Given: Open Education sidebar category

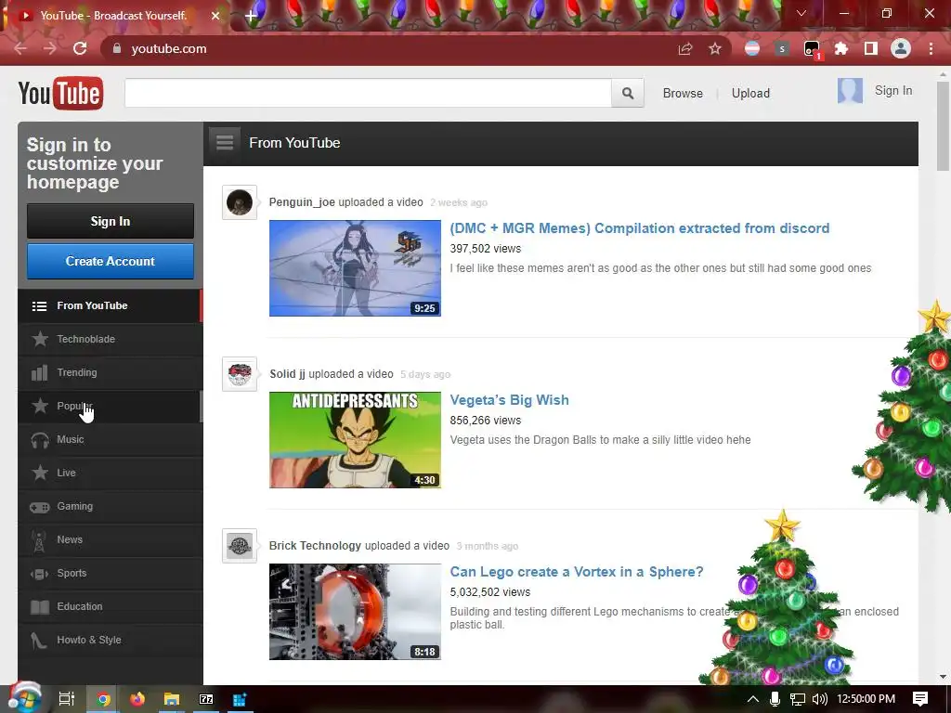Looking at the screenshot, I should tap(110, 606).
